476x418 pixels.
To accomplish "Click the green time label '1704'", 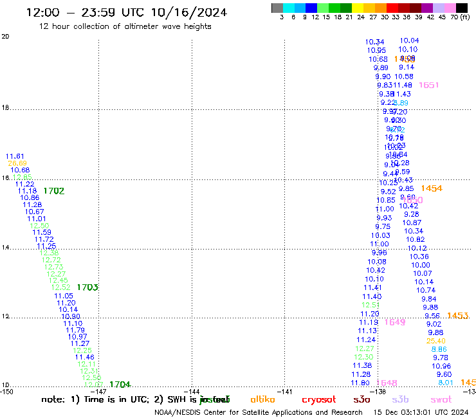I will coord(120,385).
